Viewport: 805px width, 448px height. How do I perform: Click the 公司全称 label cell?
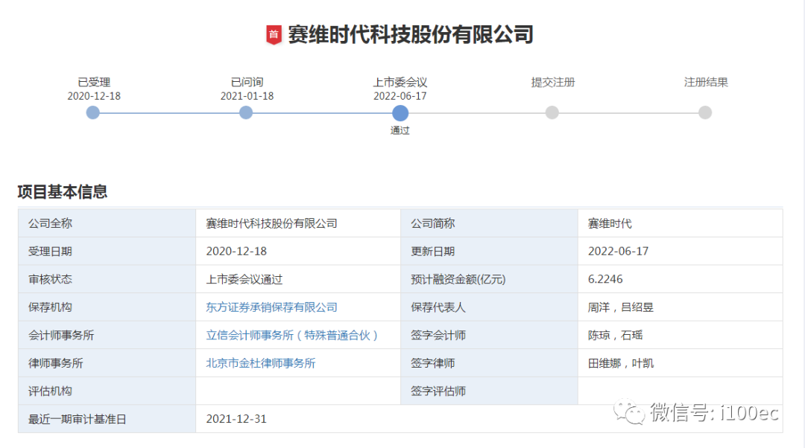point(107,223)
